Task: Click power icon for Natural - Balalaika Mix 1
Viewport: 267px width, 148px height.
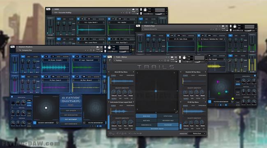Action: [x=199, y=36]
